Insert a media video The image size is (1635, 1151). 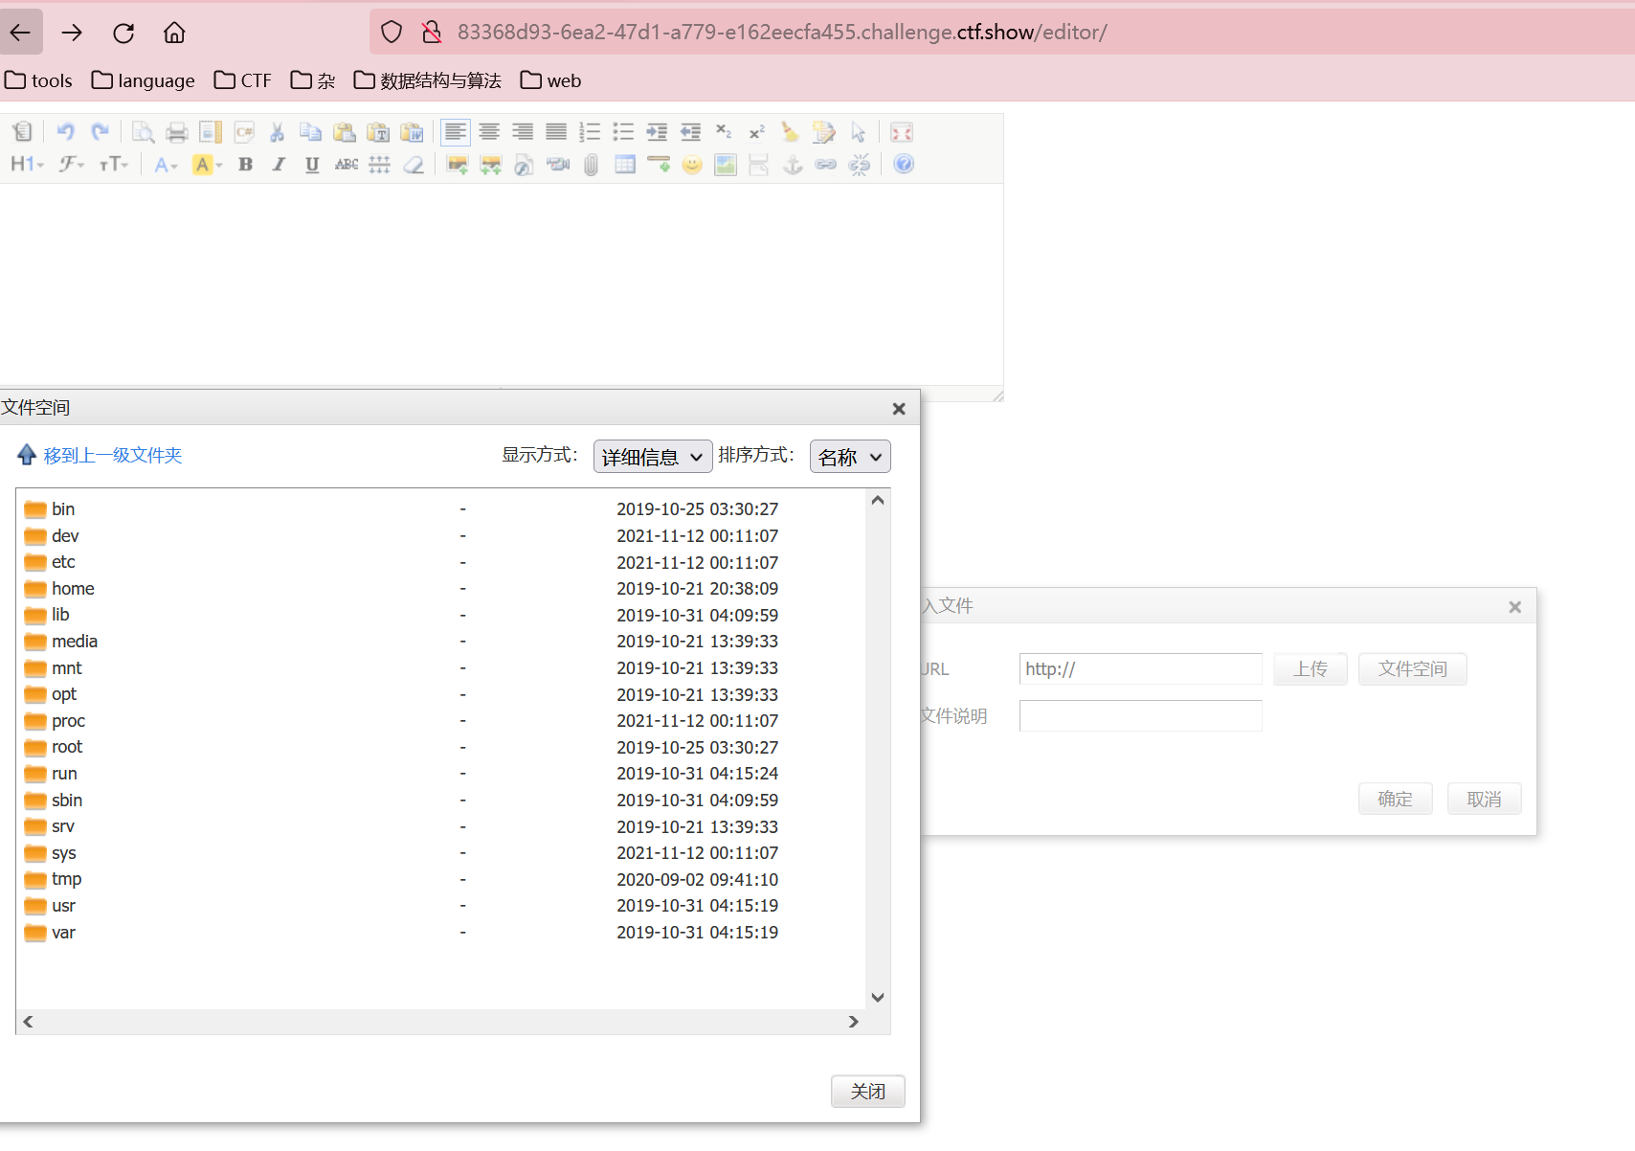[558, 165]
